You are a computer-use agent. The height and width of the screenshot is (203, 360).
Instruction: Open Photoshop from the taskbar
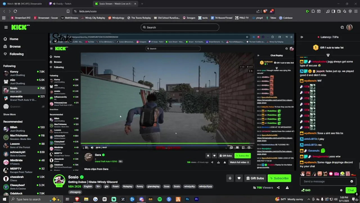point(187,199)
